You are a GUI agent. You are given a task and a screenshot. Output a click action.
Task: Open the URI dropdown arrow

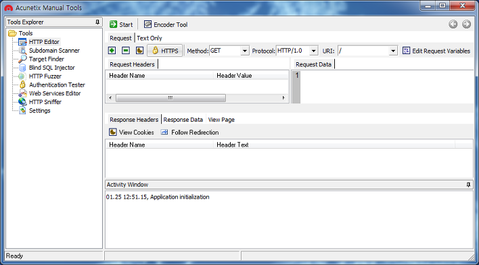coord(393,51)
